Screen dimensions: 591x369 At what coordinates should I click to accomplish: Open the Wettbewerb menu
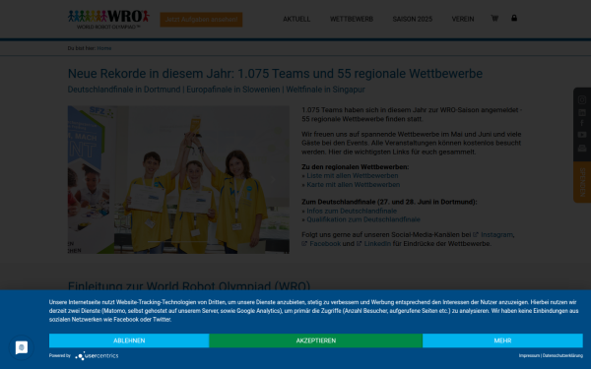click(x=352, y=19)
